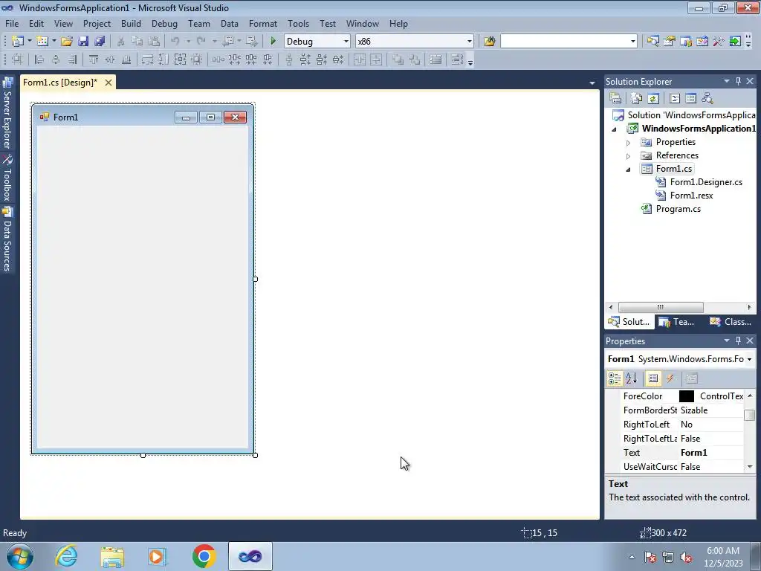Start debugging with the green play arrow
Image resolution: width=761 pixels, height=571 pixels.
coord(273,42)
